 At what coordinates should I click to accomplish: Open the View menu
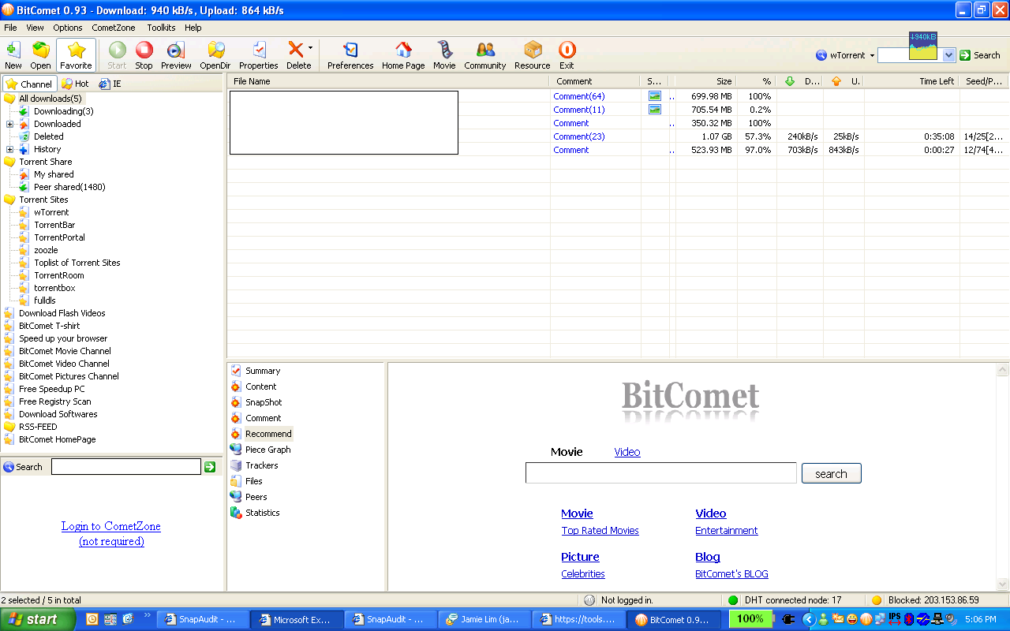click(35, 28)
